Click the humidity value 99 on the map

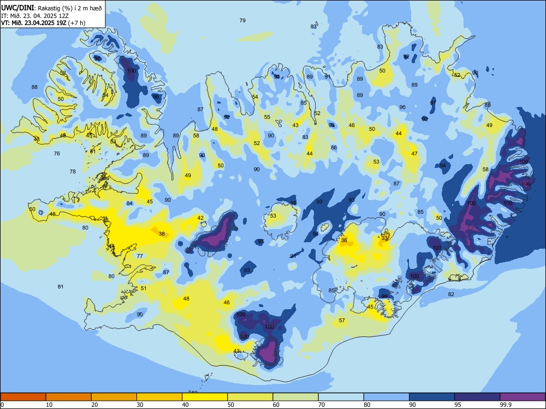pyautogui.click(x=384, y=296)
